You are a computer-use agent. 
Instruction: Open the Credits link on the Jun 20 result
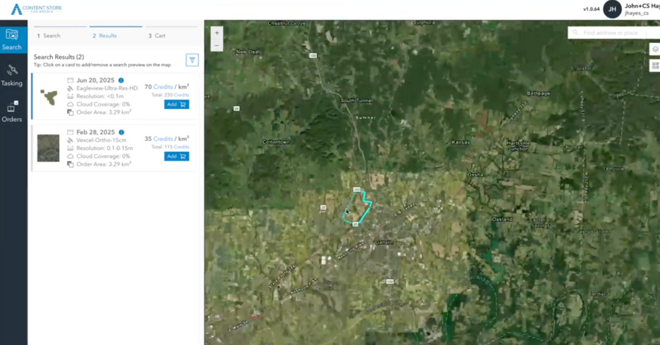tap(162, 86)
